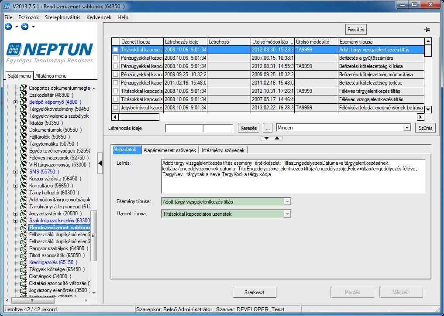Click the icon beside Dokumentumok (50550)
The image size is (444, 316).
[24, 130]
